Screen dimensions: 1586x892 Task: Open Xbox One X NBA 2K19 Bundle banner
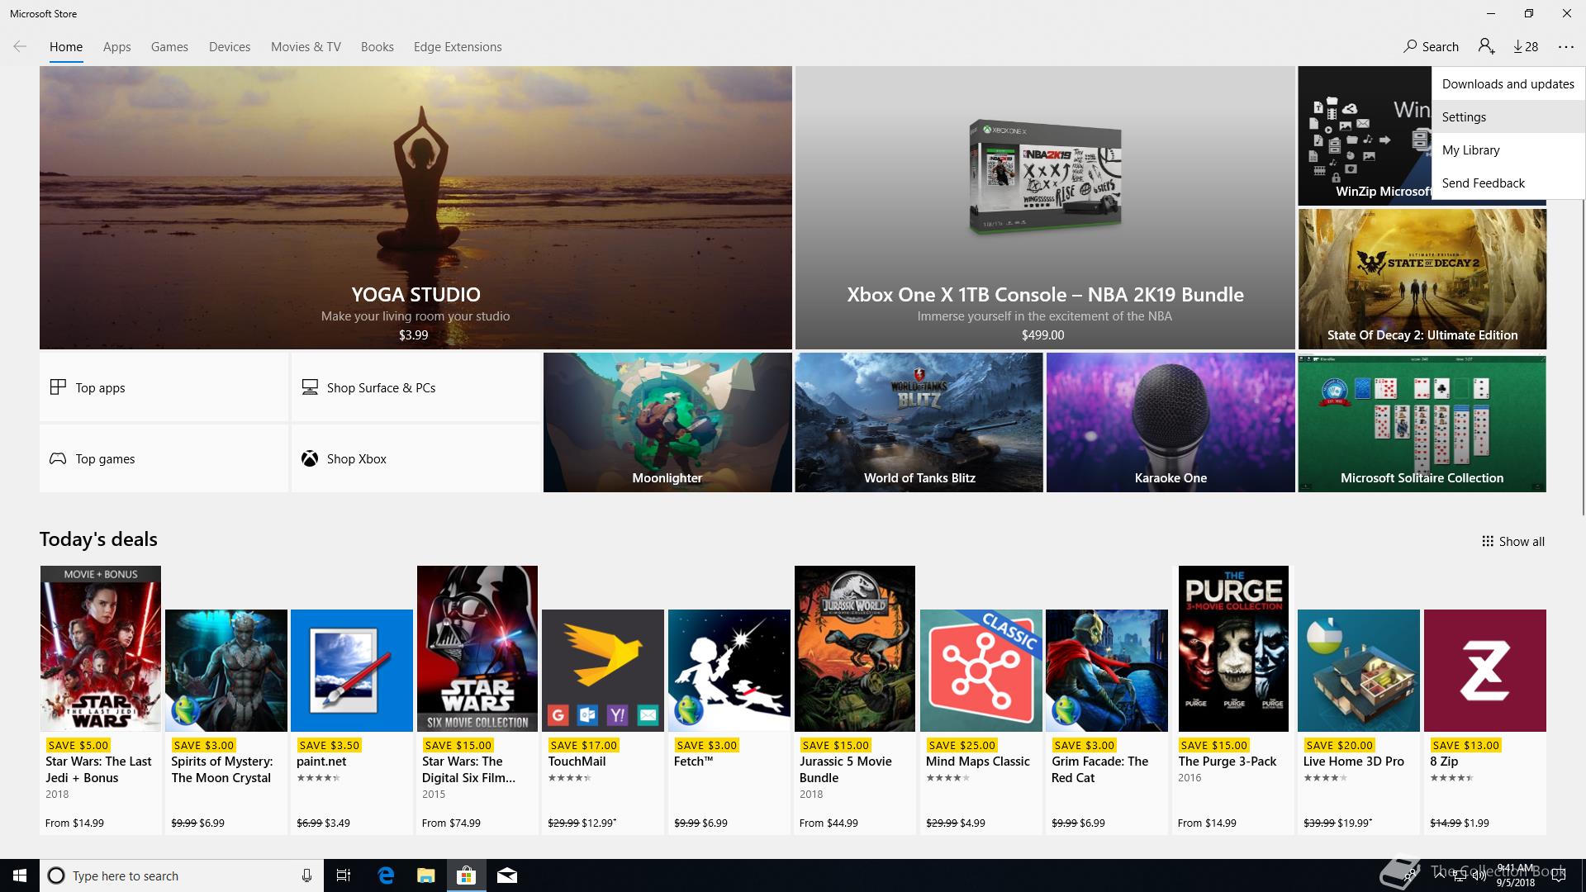point(1045,207)
